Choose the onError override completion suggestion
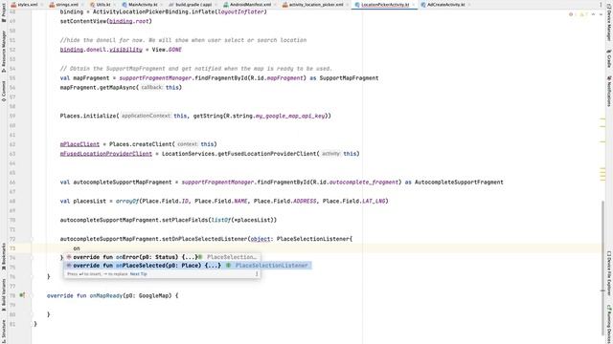The height and width of the screenshot is (344, 613). (162, 257)
